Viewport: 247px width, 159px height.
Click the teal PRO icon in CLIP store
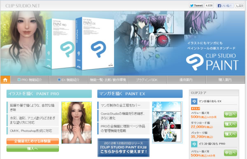pos(194,144)
